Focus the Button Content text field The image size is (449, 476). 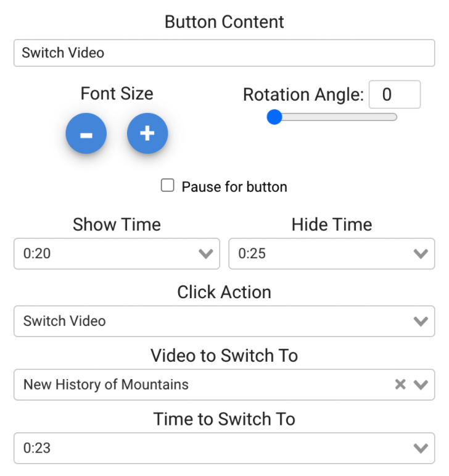coord(224,53)
